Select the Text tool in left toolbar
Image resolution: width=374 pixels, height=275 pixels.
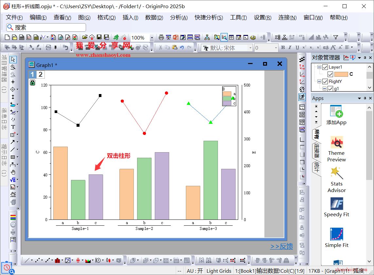[13, 127]
